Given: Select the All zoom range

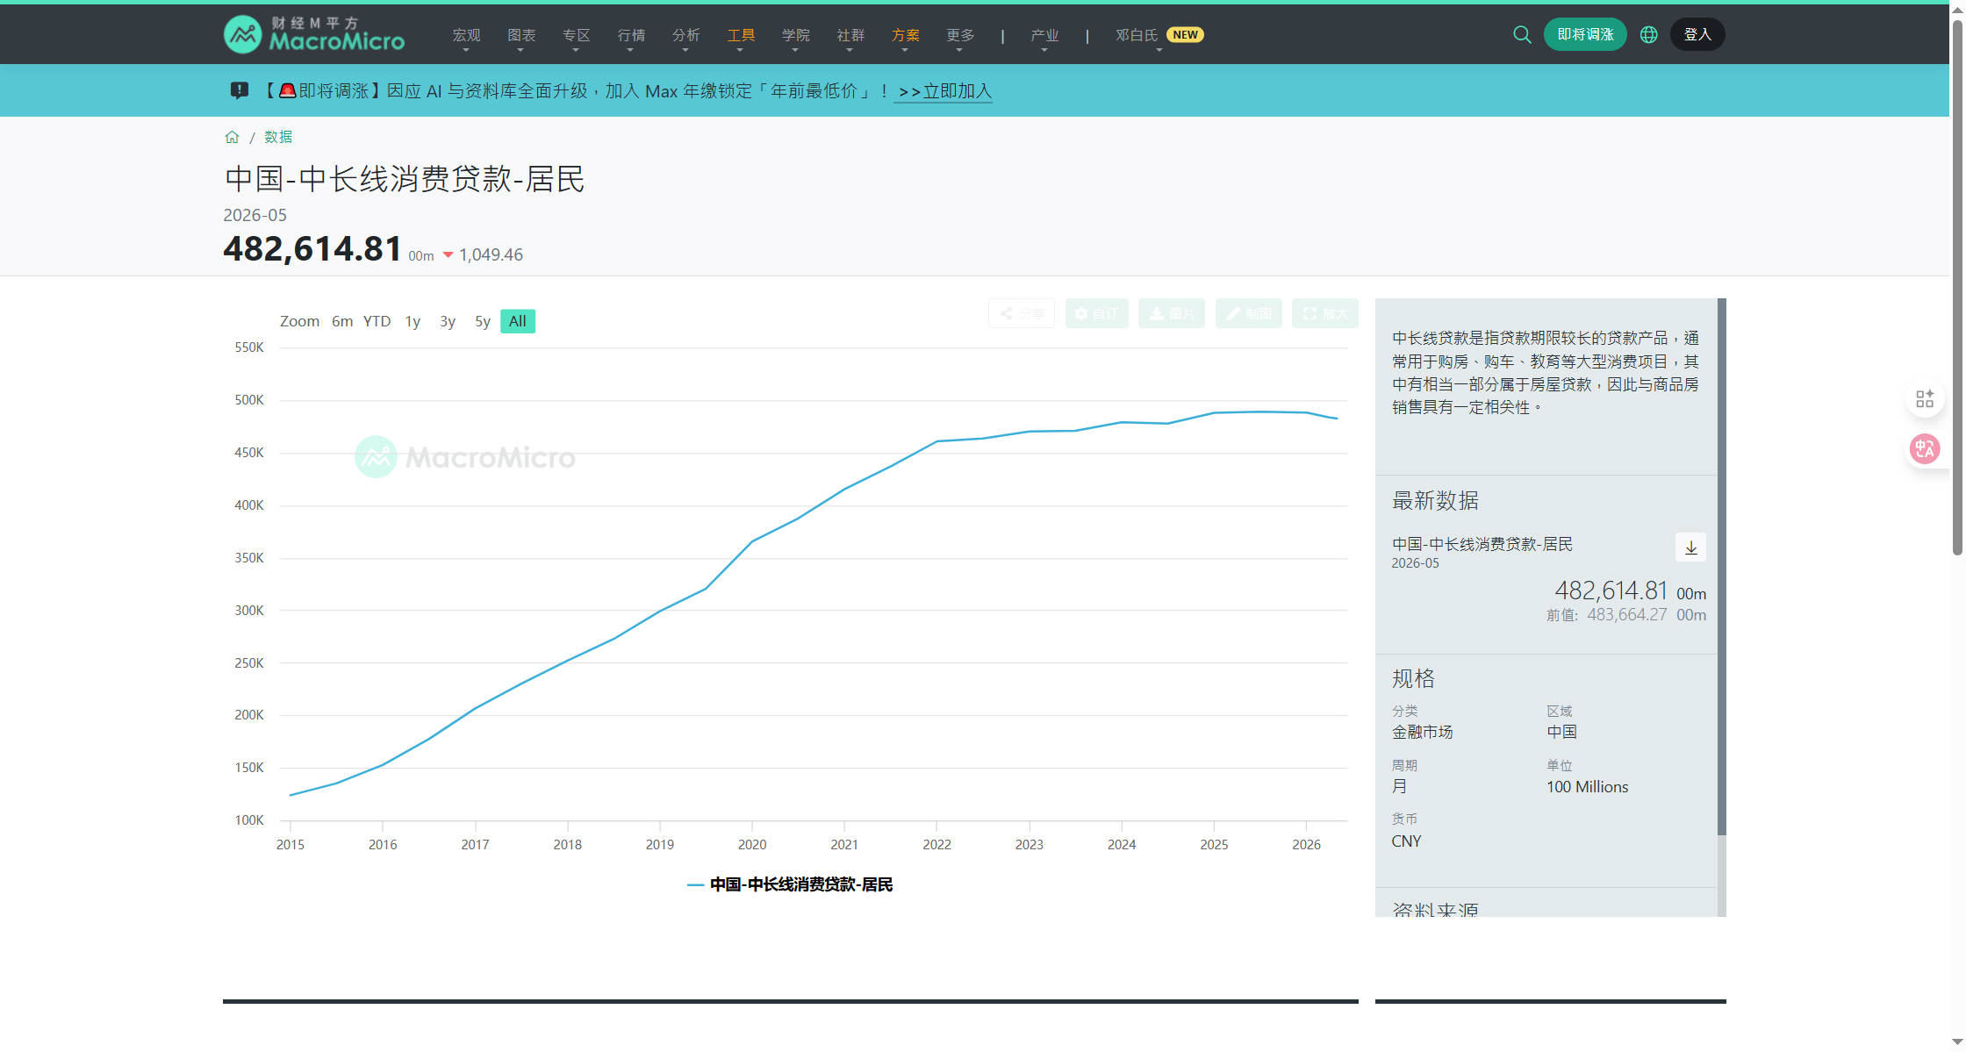Looking at the screenshot, I should pos(518,321).
